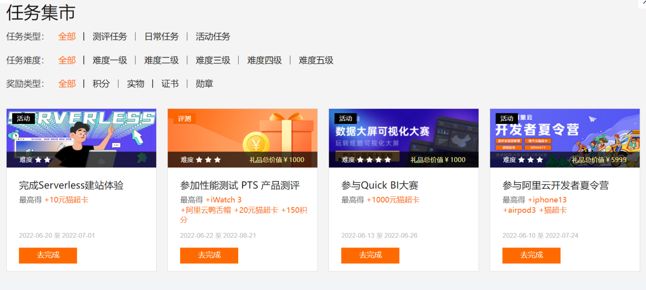
Task: Filter by 难度一级
Action: point(110,60)
